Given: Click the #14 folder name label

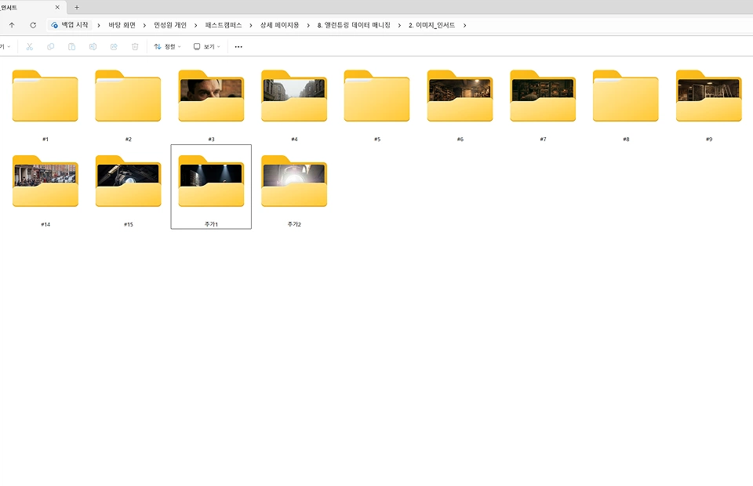Looking at the screenshot, I should pos(45,224).
